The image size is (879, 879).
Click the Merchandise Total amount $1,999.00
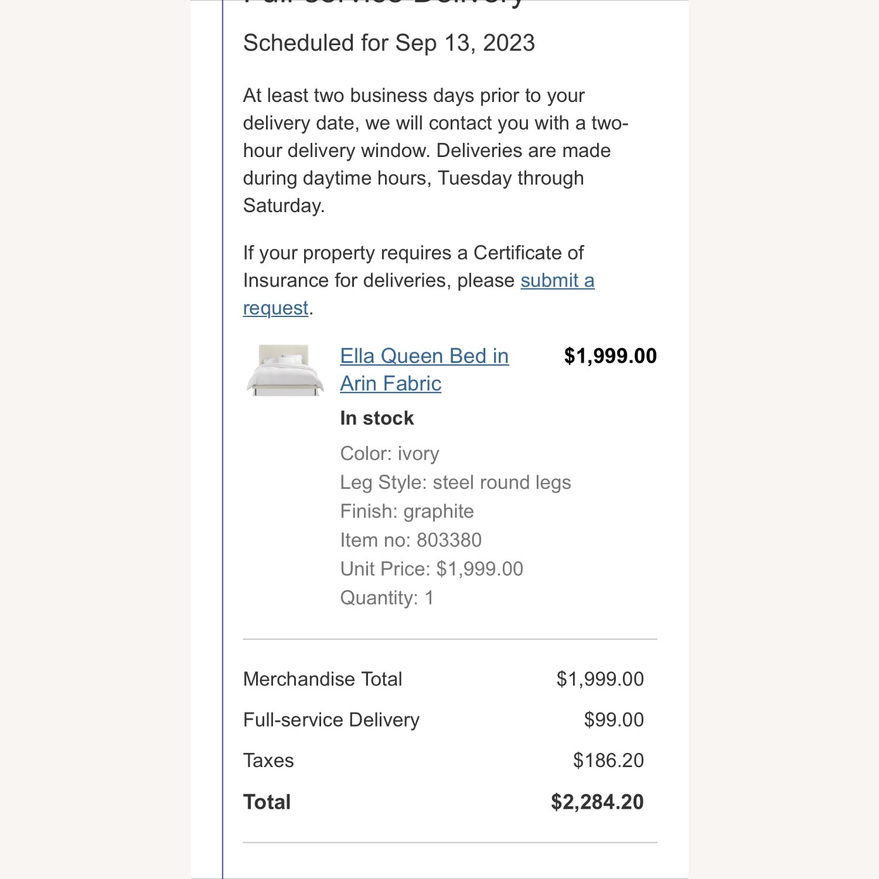pyautogui.click(x=599, y=679)
